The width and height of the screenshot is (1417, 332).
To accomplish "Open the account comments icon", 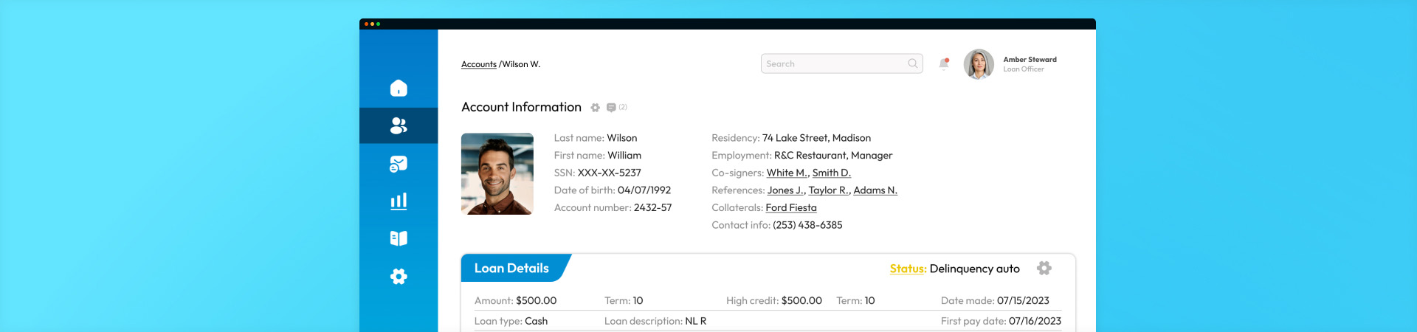I will (611, 108).
